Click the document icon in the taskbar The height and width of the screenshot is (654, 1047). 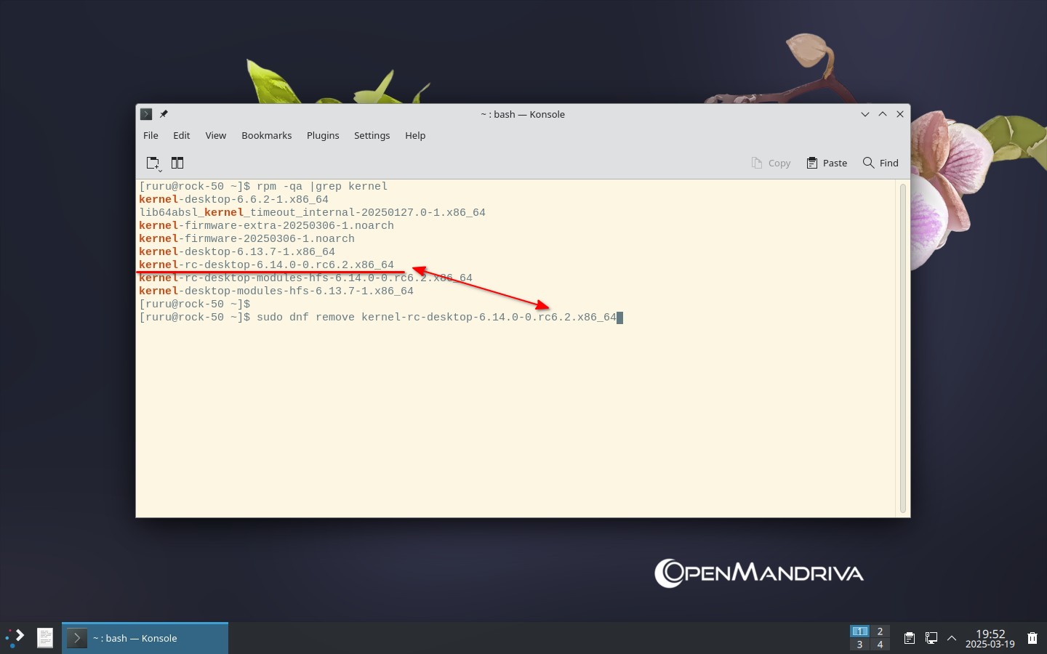pyautogui.click(x=45, y=638)
